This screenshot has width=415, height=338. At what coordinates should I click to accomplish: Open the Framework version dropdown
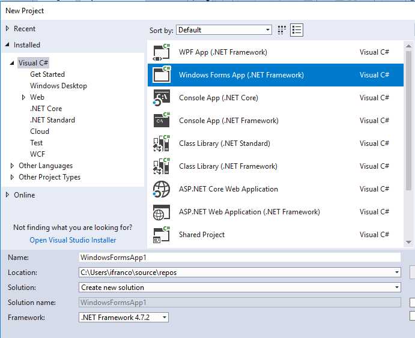point(124,318)
